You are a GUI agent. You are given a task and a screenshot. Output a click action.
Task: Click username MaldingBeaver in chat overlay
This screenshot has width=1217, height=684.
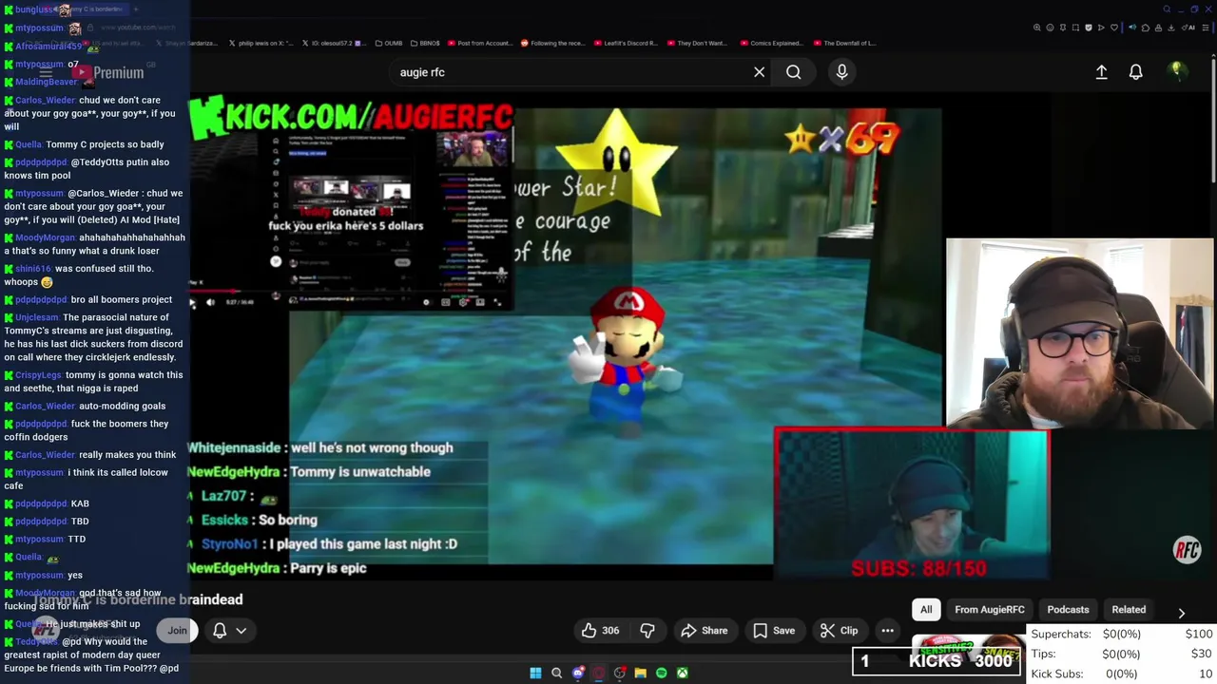(x=46, y=82)
